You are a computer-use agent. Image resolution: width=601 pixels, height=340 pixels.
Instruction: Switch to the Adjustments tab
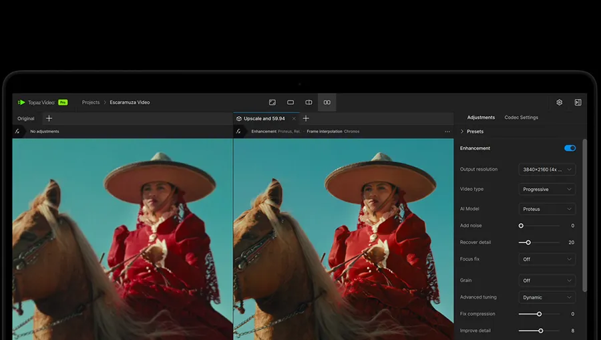click(x=481, y=118)
